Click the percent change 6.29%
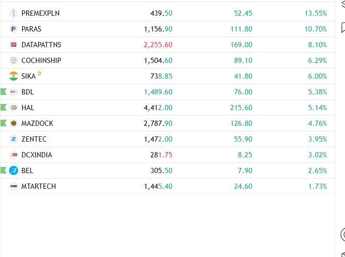The height and width of the screenshot is (257, 345). pos(317,61)
